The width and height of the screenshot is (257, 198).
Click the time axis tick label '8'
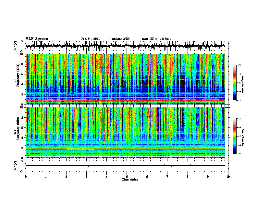point(188,177)
